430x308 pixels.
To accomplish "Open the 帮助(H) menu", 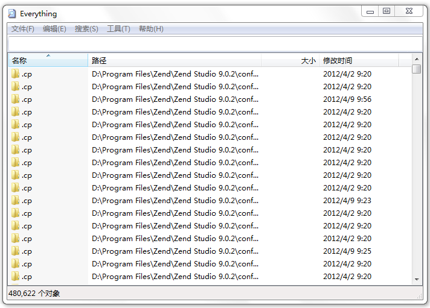I will coord(151,29).
